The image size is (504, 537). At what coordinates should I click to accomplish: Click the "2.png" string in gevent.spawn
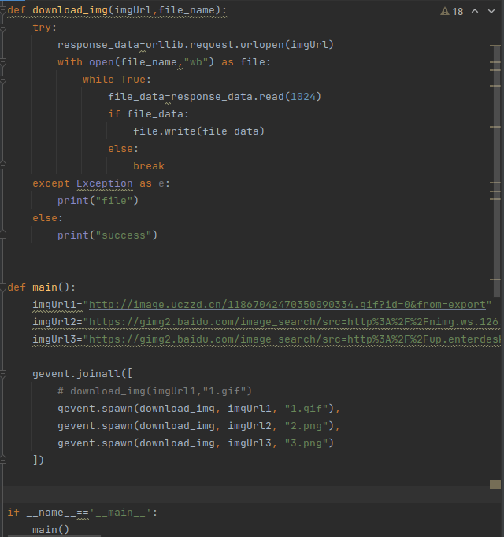(x=306, y=426)
